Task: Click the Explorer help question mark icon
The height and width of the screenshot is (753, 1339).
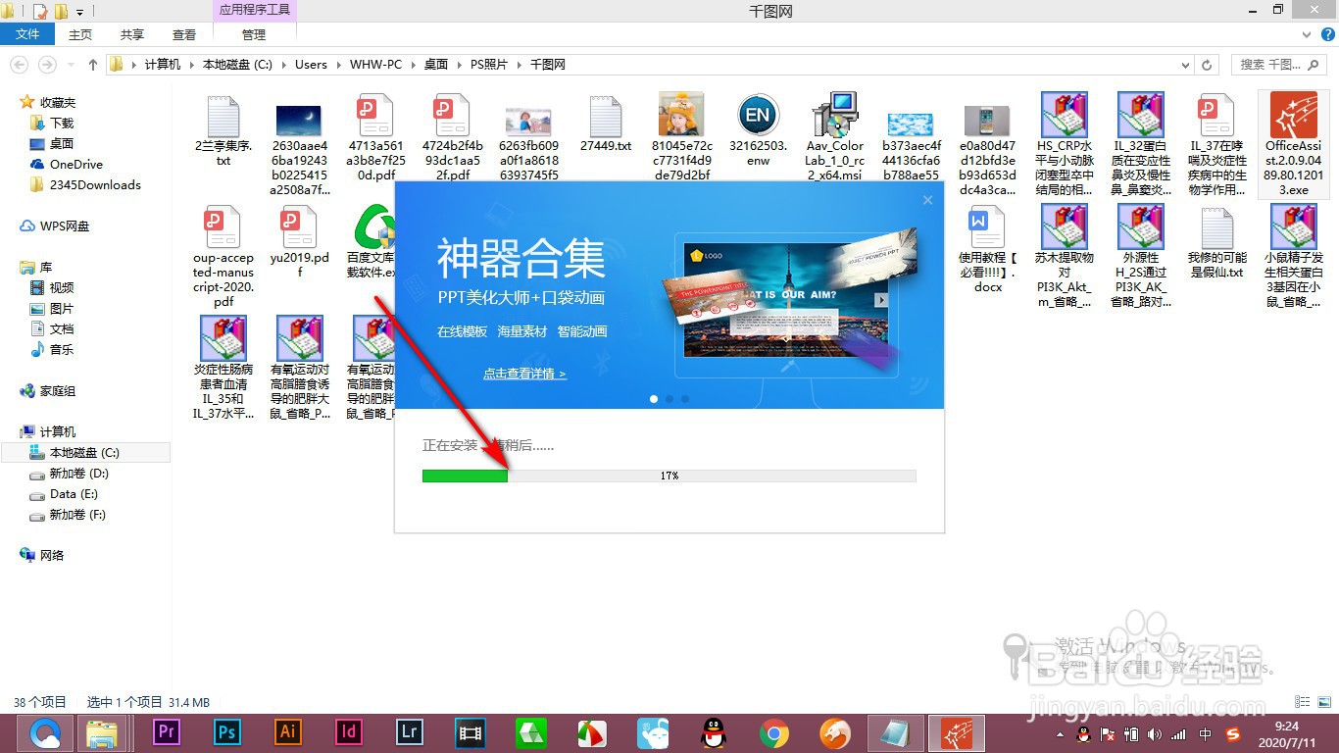Action: tap(1326, 33)
